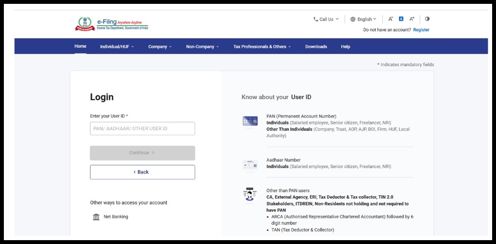Click the globe language icon

[x=353, y=19]
